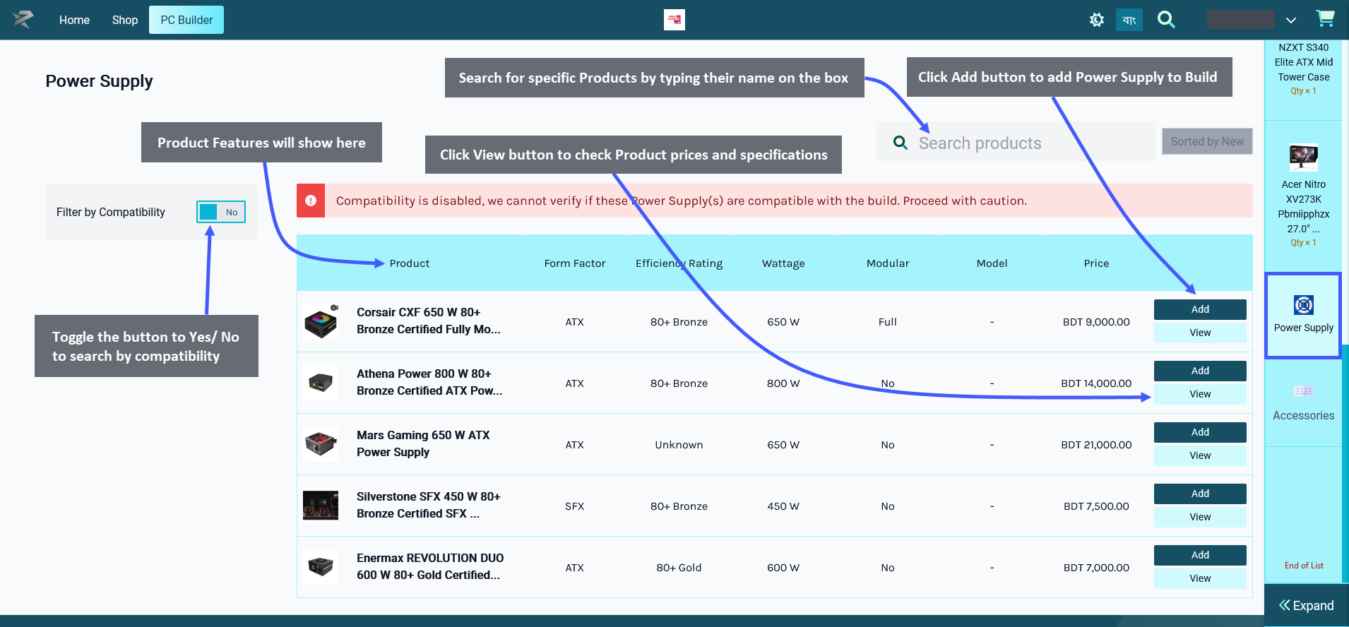Click the 80+ Gold efficiency cell
This screenshot has height=627, width=1349.
(679, 568)
